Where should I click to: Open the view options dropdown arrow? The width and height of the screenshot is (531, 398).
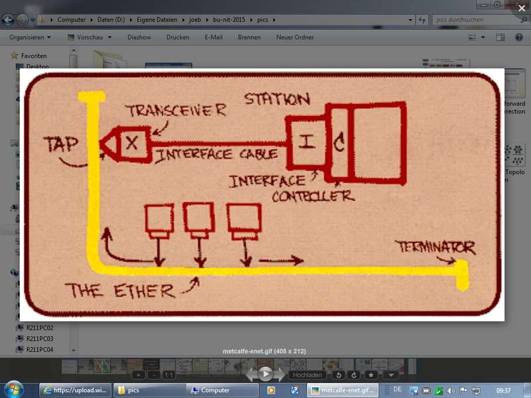(x=483, y=37)
